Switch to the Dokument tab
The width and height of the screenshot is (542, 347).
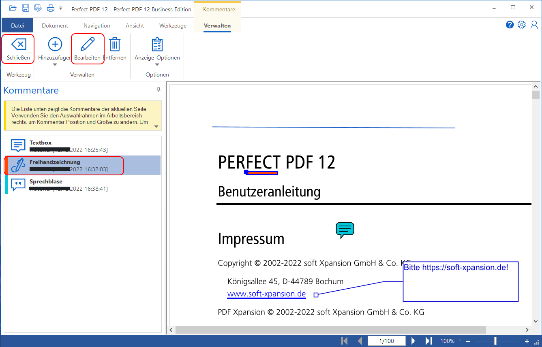pyautogui.click(x=55, y=26)
